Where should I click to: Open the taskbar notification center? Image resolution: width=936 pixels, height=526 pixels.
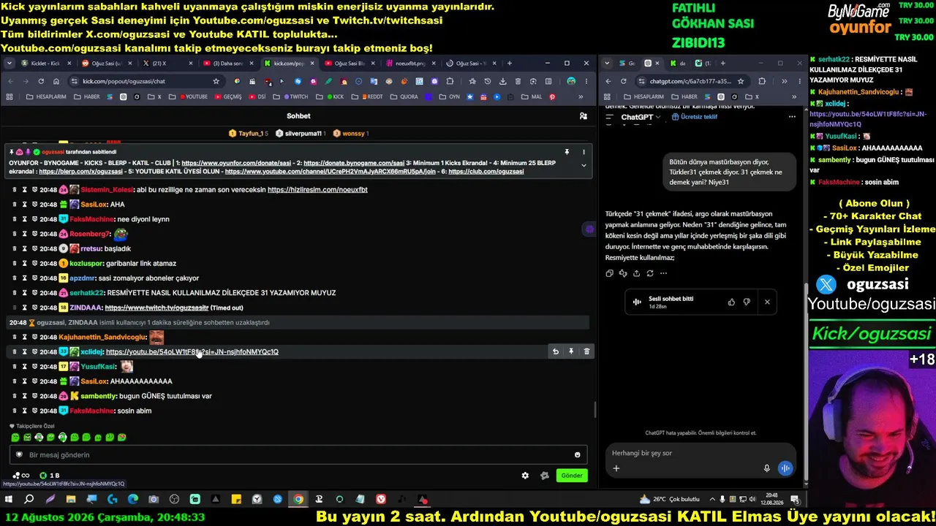tap(795, 500)
